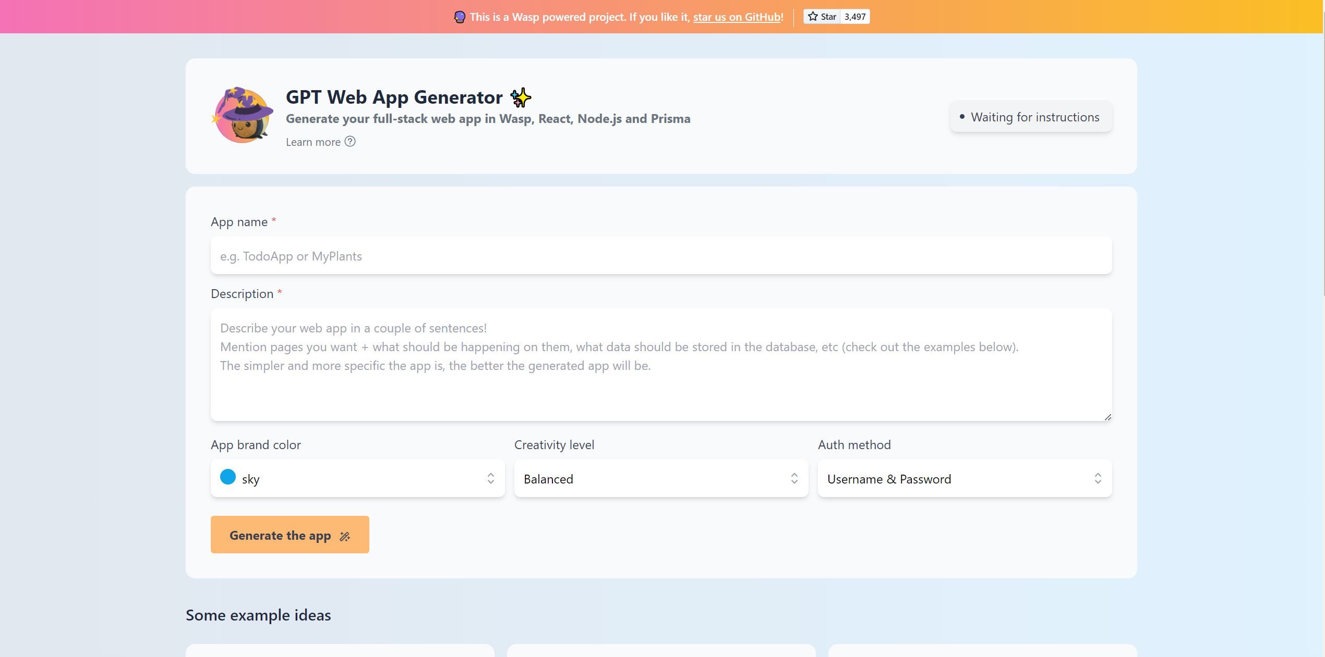Viewport: 1325px width, 657px height.
Task: Click the resize handle of the Description textarea
Action: (1107, 416)
